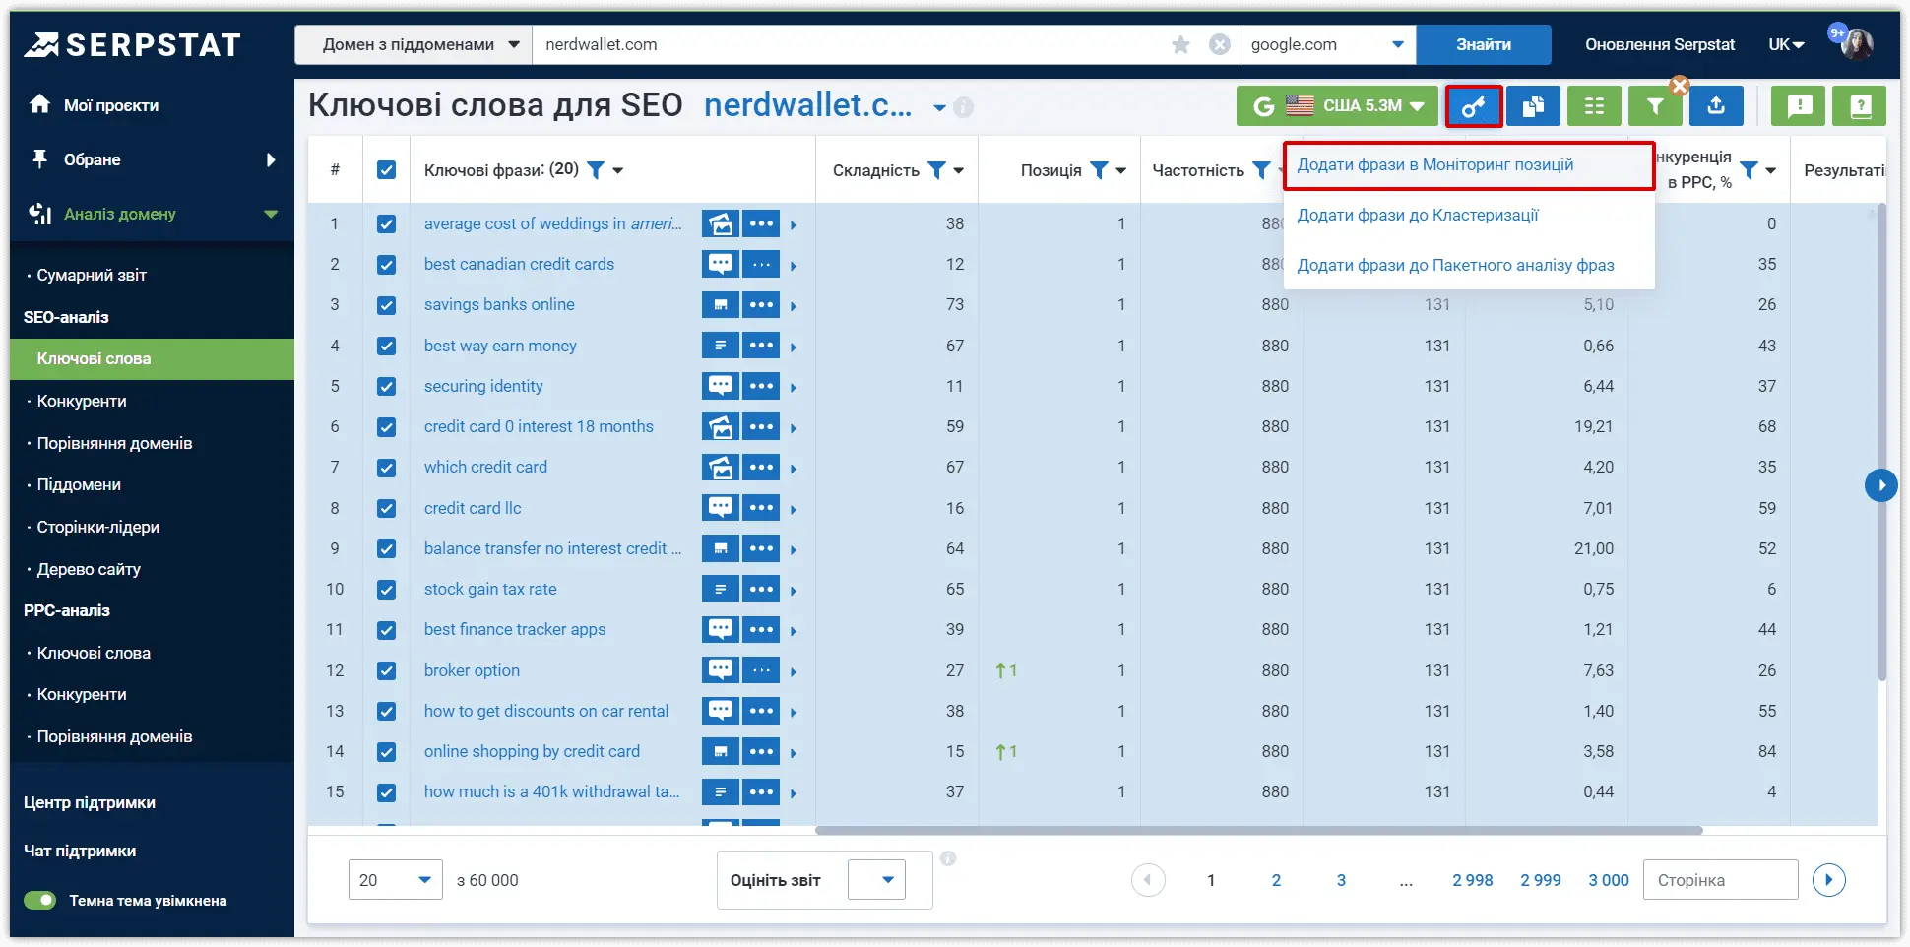The image size is (1910, 947).
Task: Open the 'Оцініть звіт' rating dropdown
Action: click(x=876, y=880)
